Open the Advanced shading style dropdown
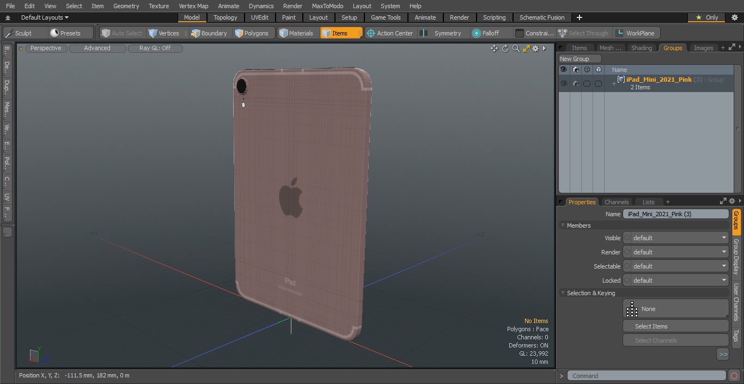 point(97,48)
